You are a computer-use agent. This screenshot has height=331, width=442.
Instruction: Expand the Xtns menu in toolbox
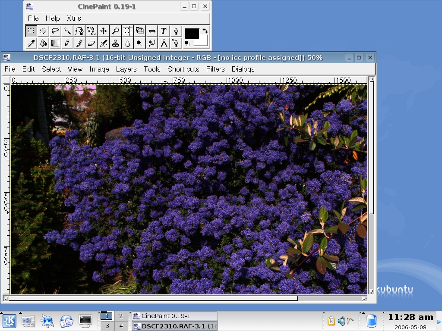coord(74,18)
